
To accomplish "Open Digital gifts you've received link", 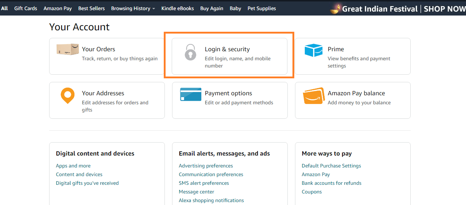I will [x=87, y=183].
